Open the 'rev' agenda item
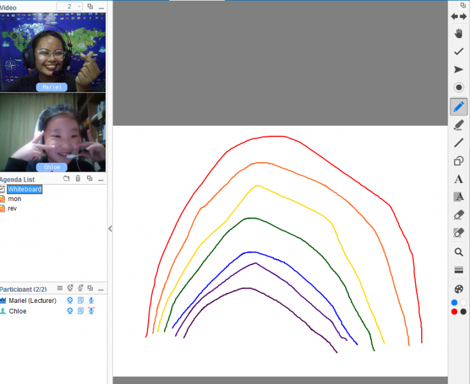The height and width of the screenshot is (384, 470). [x=12, y=208]
